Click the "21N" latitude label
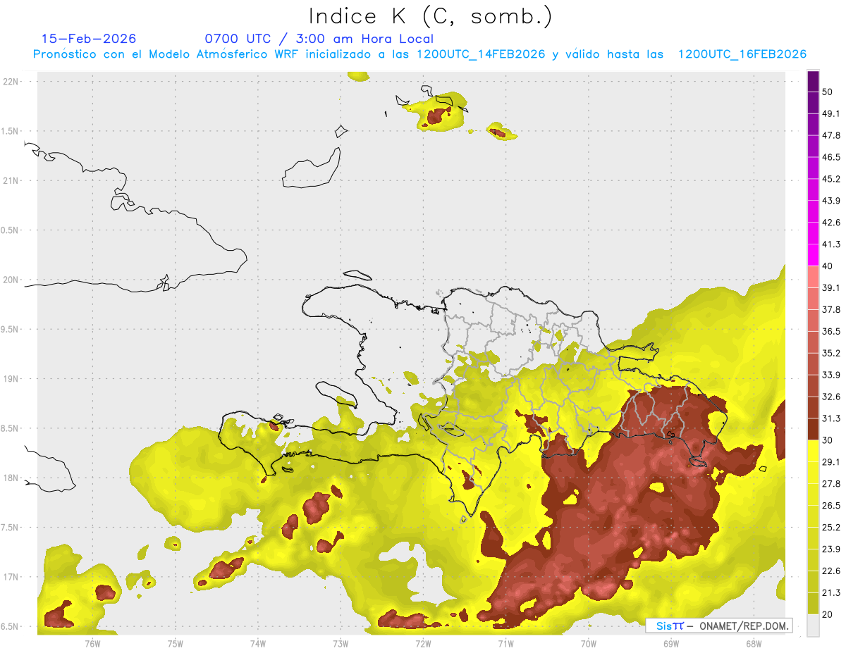Image resolution: width=846 pixels, height=653 pixels. click(x=11, y=180)
